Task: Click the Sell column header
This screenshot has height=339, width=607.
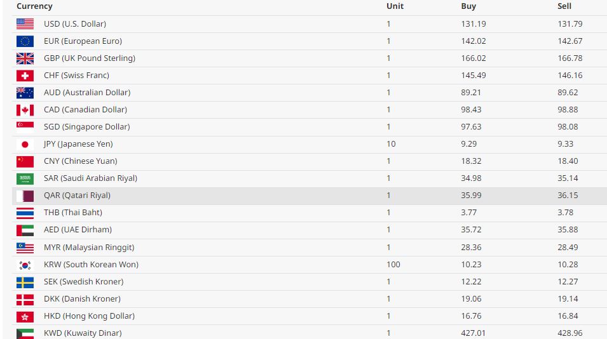Action: (x=564, y=6)
